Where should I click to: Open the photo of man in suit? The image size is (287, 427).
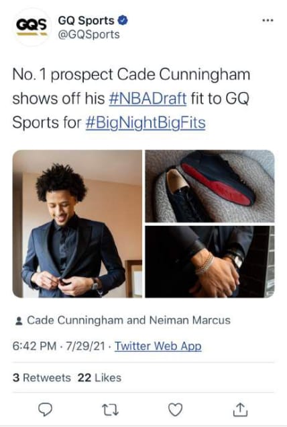pos(77,223)
